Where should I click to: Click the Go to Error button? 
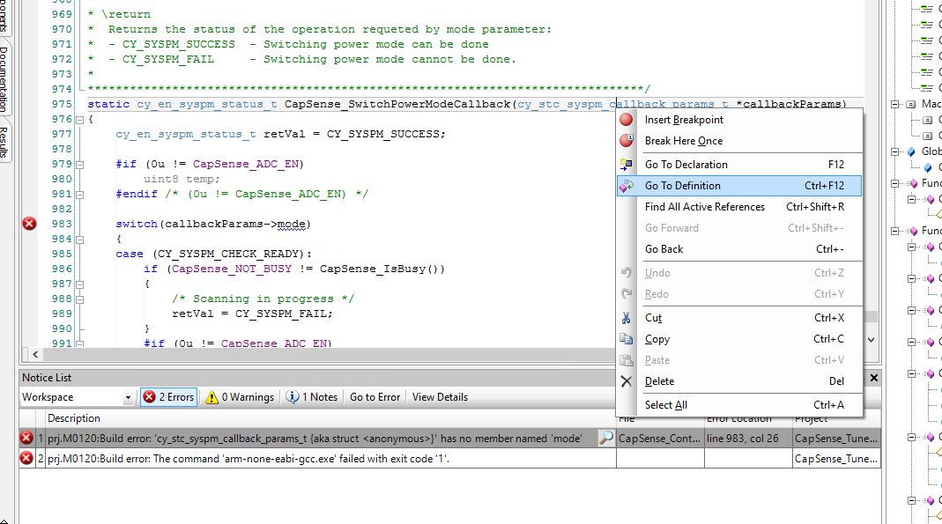click(375, 397)
